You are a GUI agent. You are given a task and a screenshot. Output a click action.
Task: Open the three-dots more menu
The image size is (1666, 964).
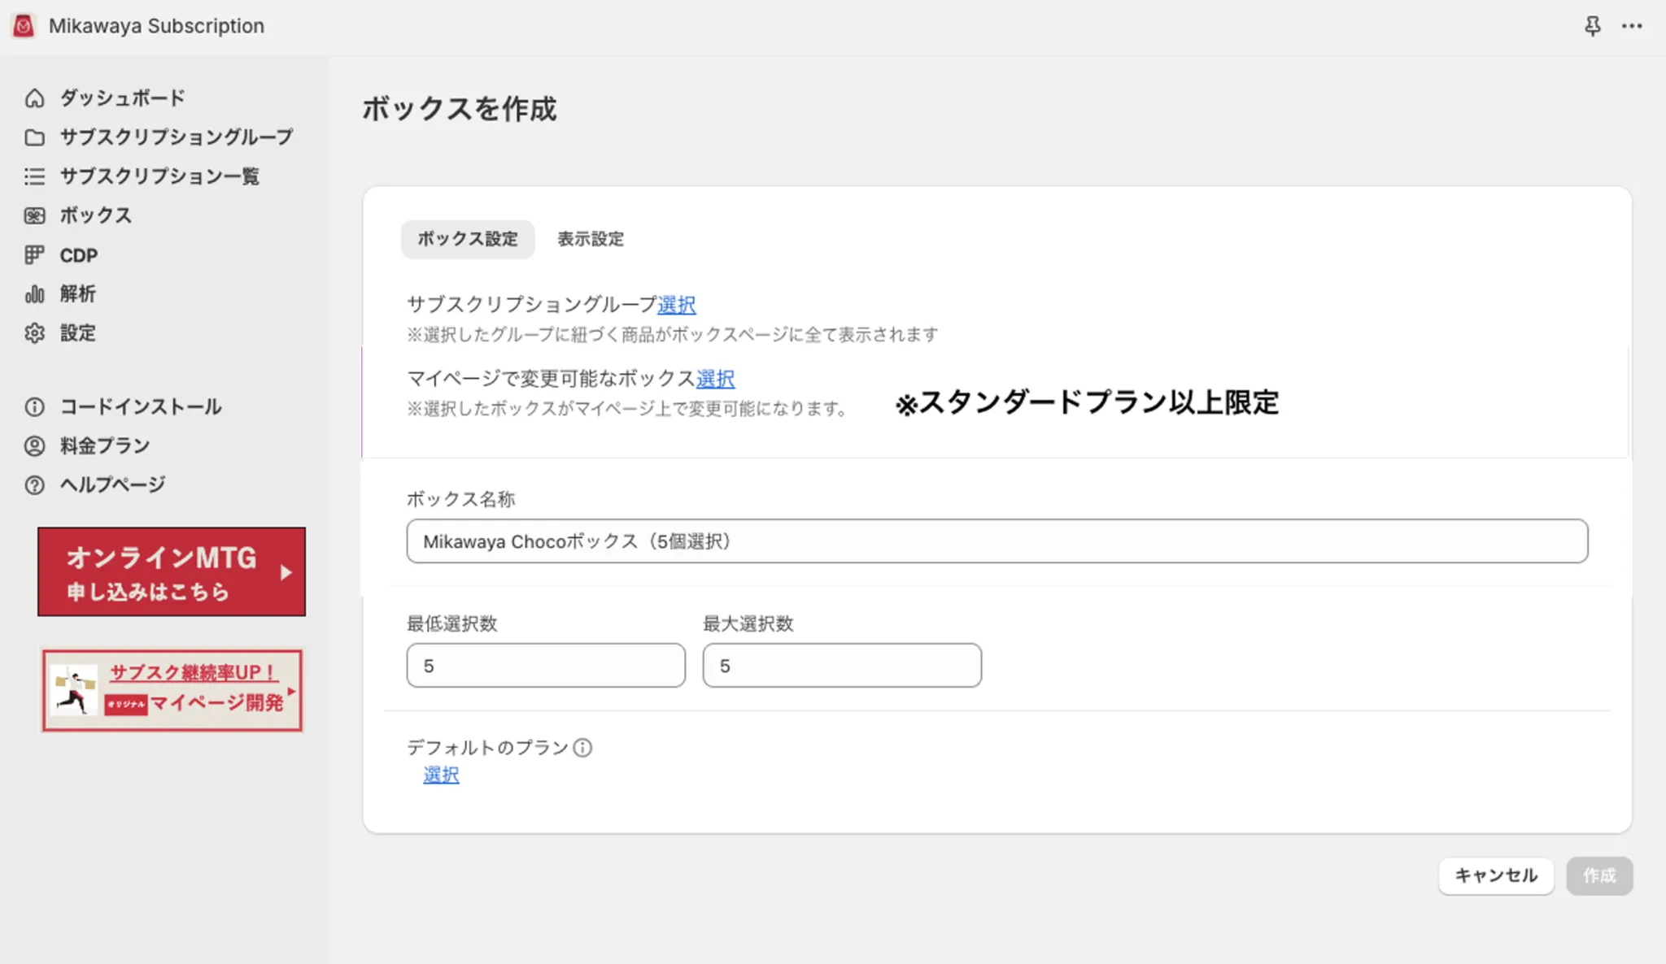click(1631, 26)
